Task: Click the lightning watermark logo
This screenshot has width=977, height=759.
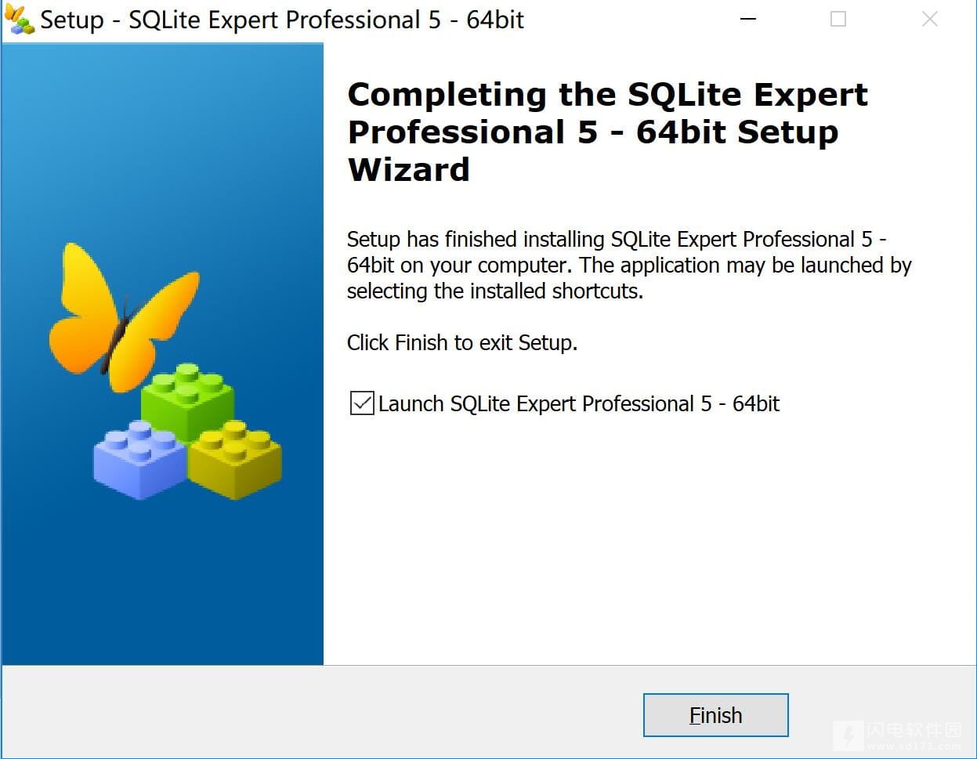Action: click(x=848, y=736)
